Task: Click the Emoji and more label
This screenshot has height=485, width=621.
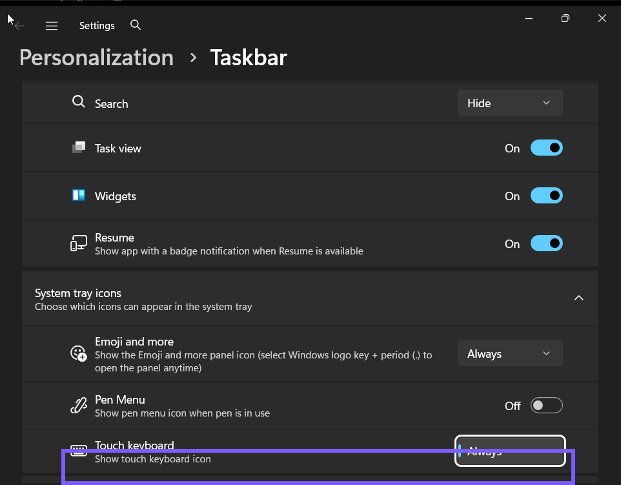Action: (134, 342)
